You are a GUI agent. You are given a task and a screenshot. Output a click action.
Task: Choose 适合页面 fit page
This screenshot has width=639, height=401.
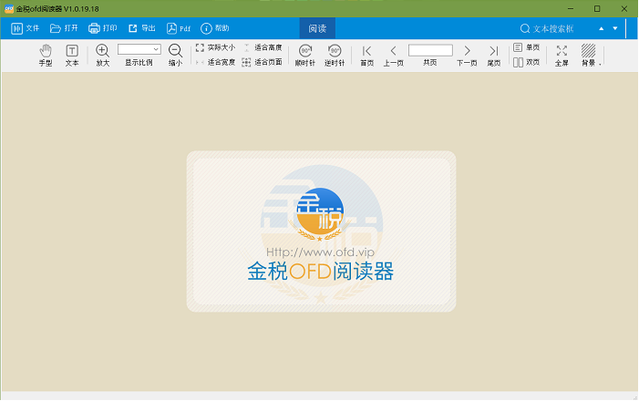point(263,62)
